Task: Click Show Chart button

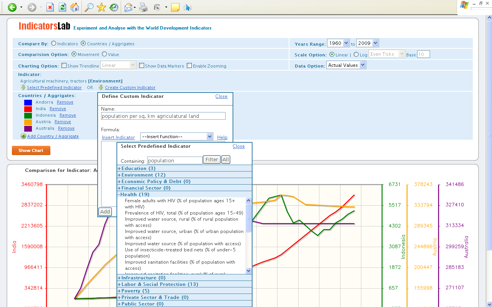Action: click(x=31, y=150)
